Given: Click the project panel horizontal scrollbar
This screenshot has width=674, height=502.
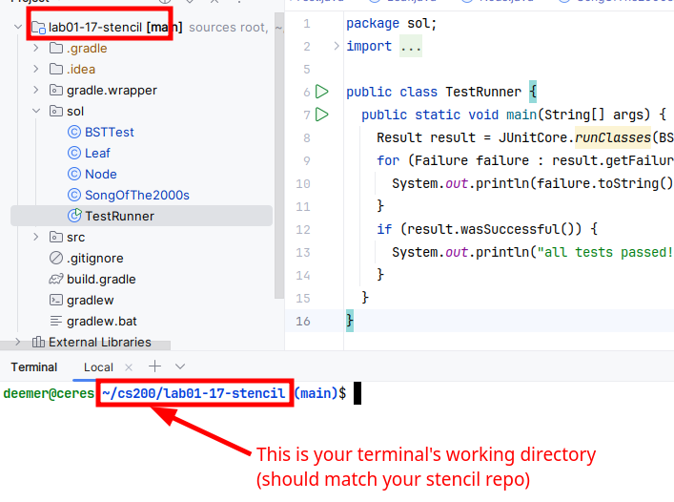Looking at the screenshot, I should 85,345.
